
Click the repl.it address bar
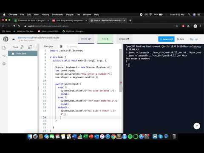99,26
